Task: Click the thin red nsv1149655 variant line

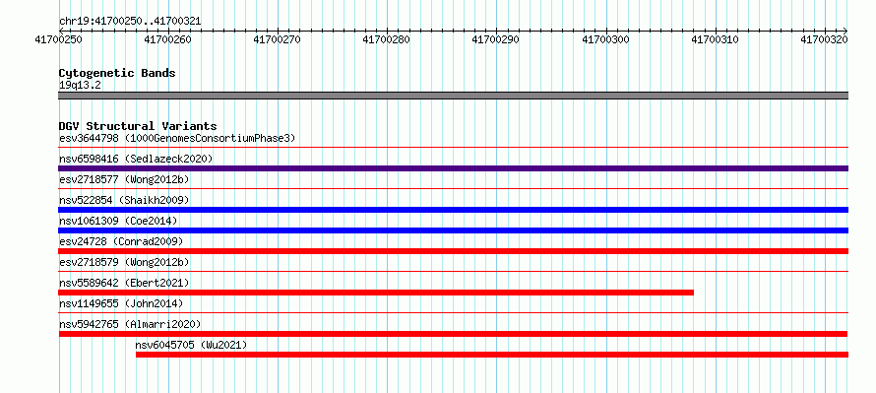Action: [x=453, y=313]
